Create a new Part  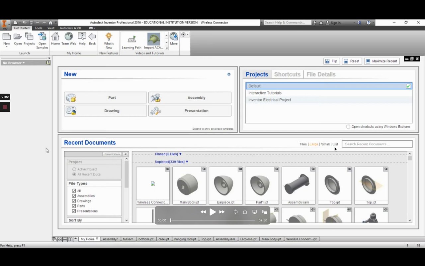(105, 98)
